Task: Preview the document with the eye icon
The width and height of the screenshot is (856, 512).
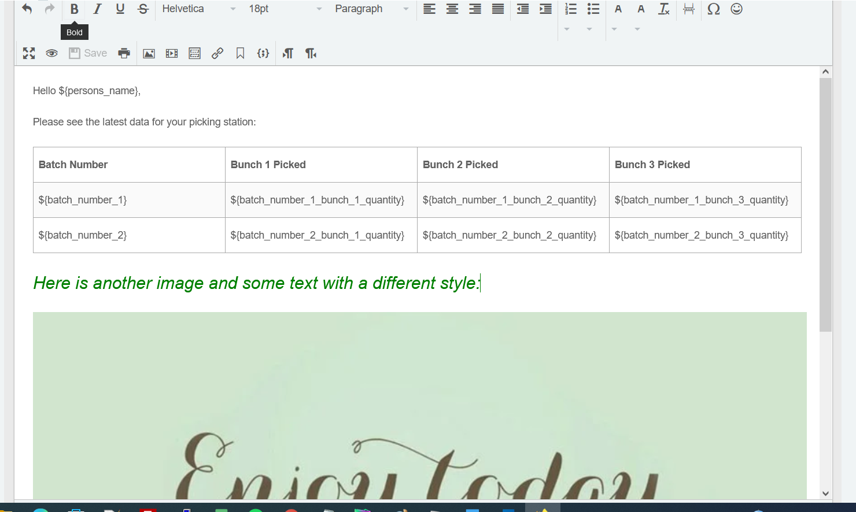Action: tap(51, 54)
